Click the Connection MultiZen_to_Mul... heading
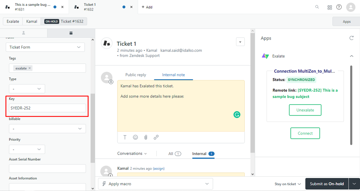 pos(305,71)
